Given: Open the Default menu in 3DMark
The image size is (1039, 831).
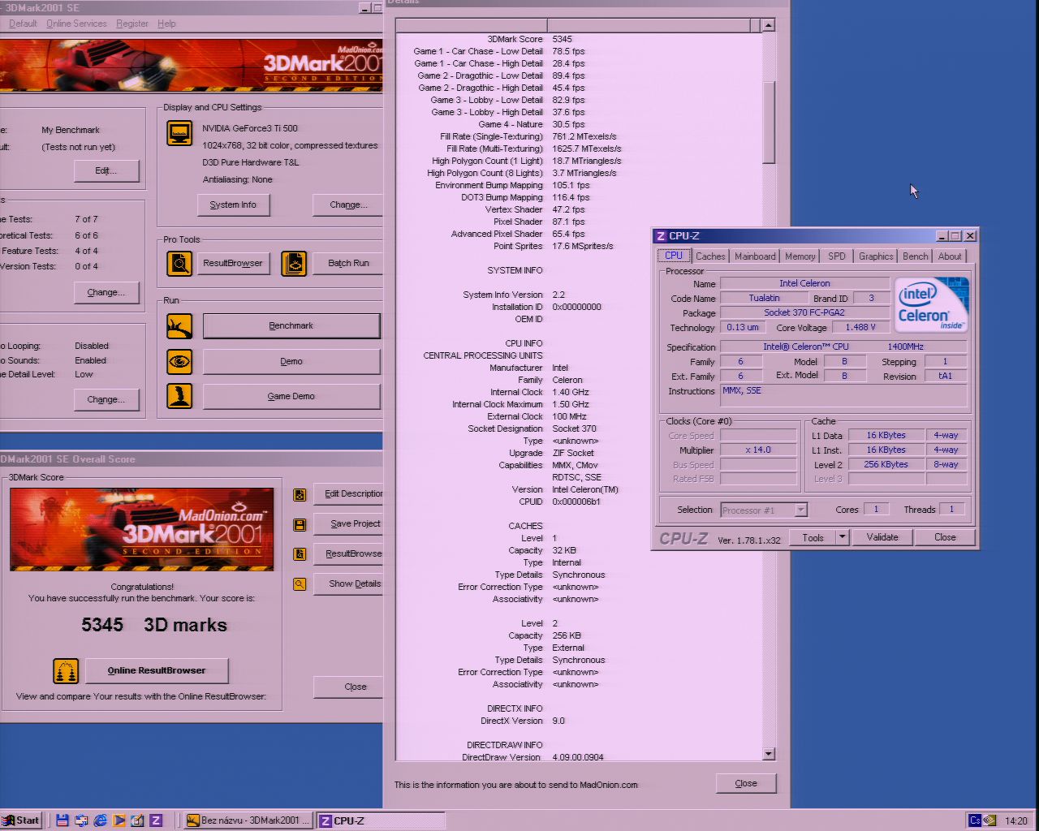Looking at the screenshot, I should coord(23,24).
